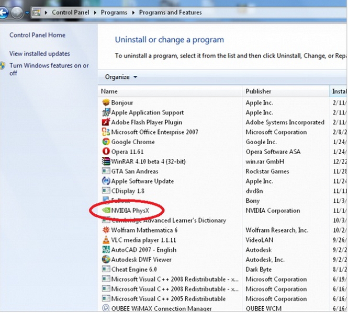Image resolution: width=348 pixels, height=313 pixels.
Task: Open Control Panel Home link
Action: 37,35
